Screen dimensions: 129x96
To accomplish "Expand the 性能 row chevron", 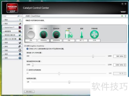I will pos(4,50).
